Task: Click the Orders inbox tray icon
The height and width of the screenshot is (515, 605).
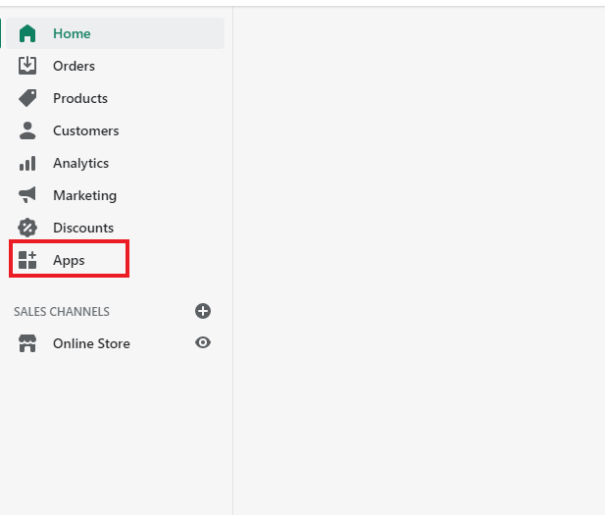Action: tap(27, 66)
